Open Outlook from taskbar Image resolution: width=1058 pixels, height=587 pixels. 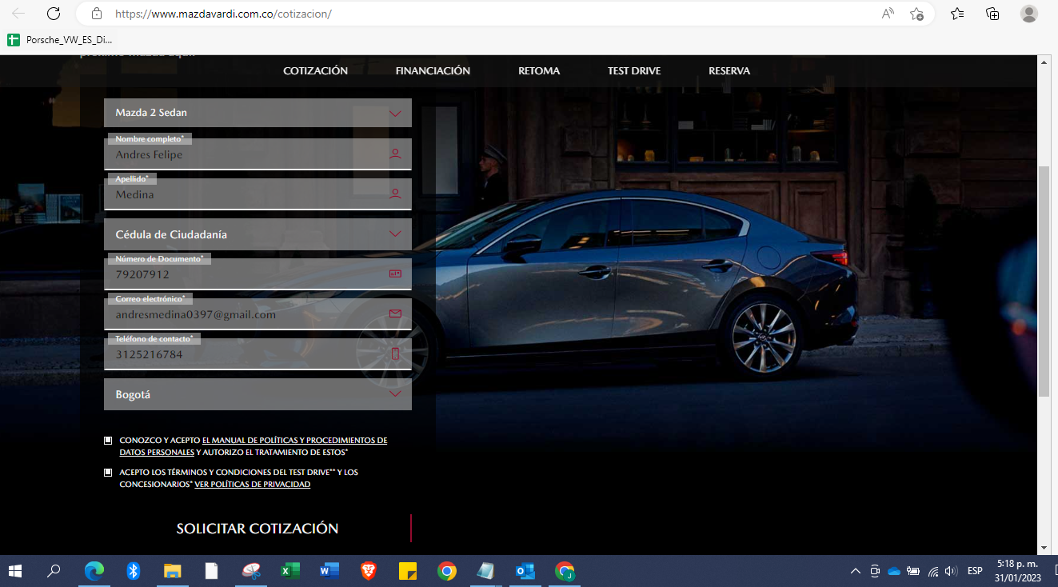coord(525,571)
